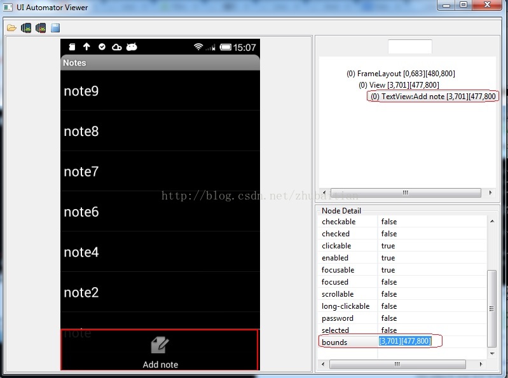Screen dimensions: 508x378
Task: Select note8 in the Notes list
Action: [160, 131]
